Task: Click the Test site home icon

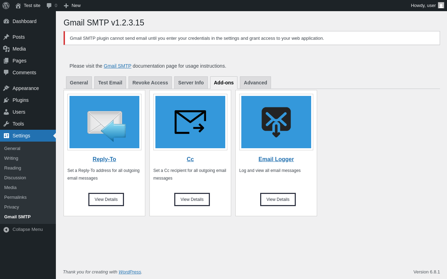Action: pyautogui.click(x=18, y=6)
